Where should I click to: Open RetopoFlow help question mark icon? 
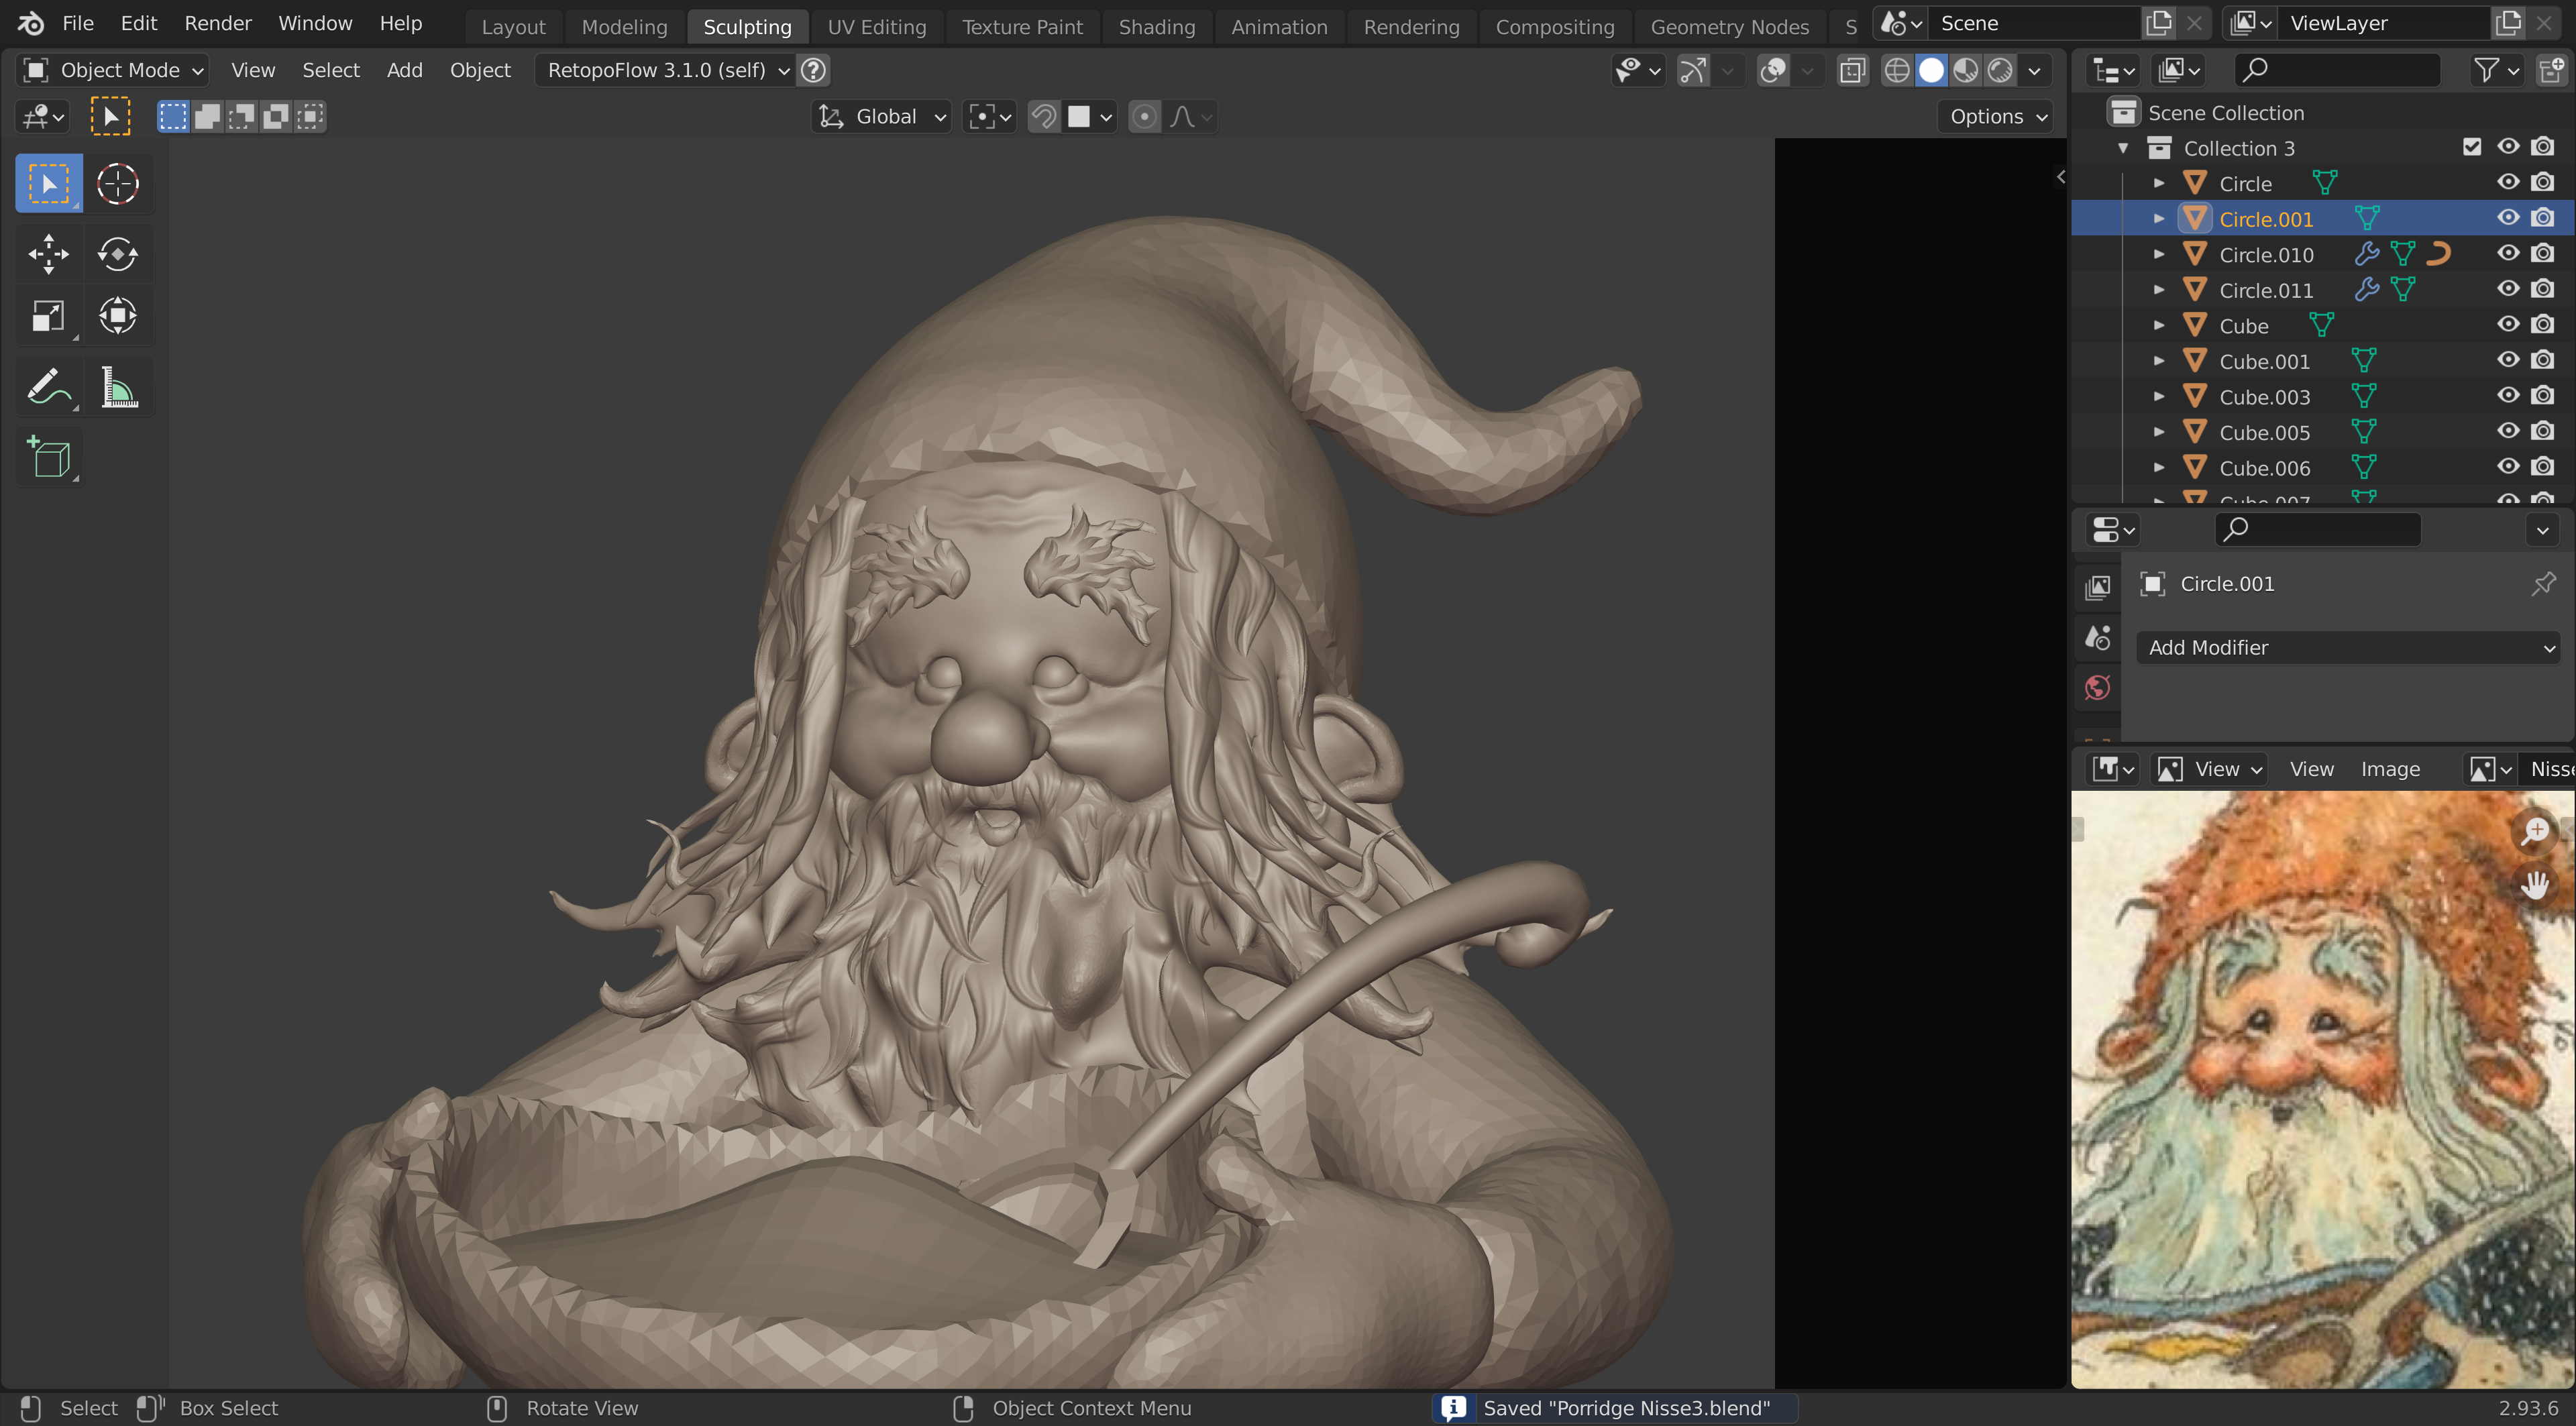pos(814,70)
